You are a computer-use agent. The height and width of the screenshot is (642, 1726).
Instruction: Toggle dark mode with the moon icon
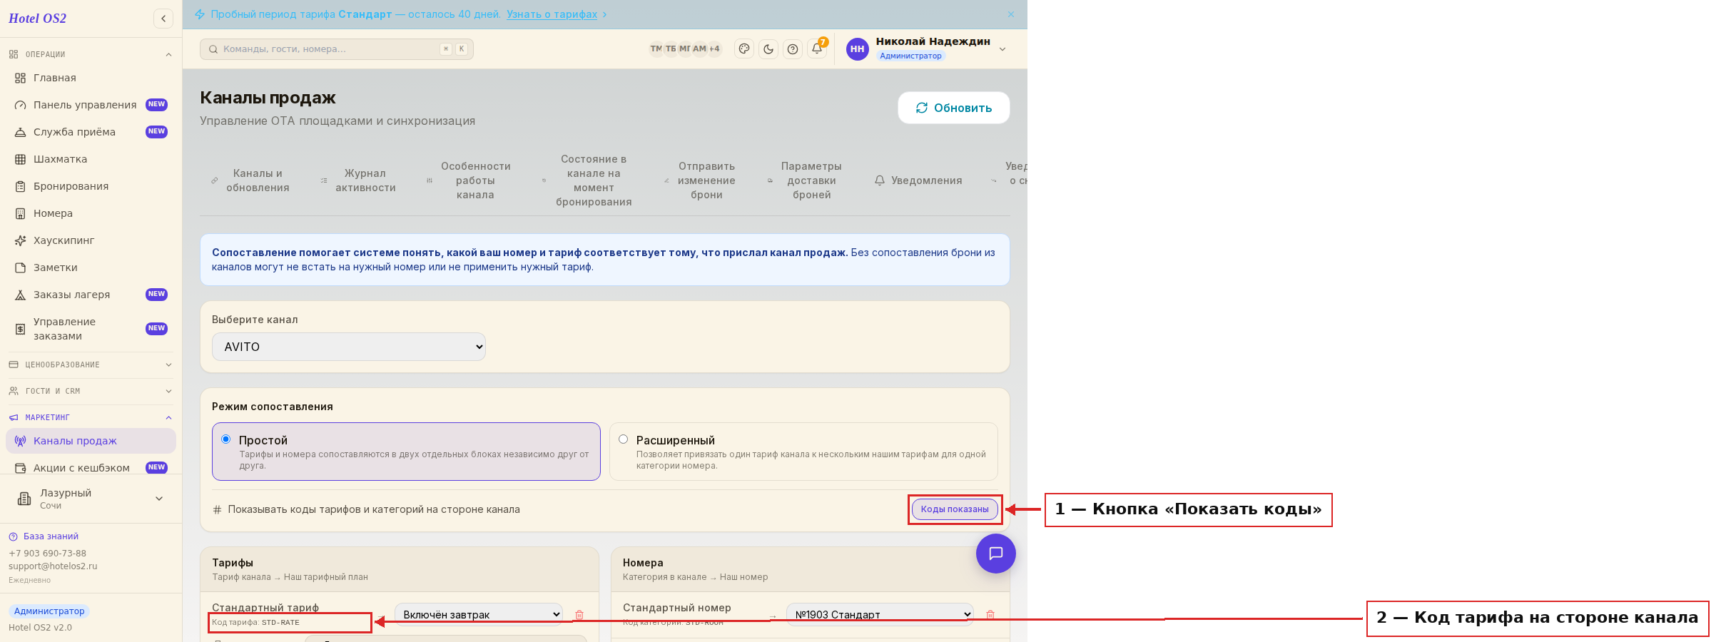pyautogui.click(x=768, y=49)
